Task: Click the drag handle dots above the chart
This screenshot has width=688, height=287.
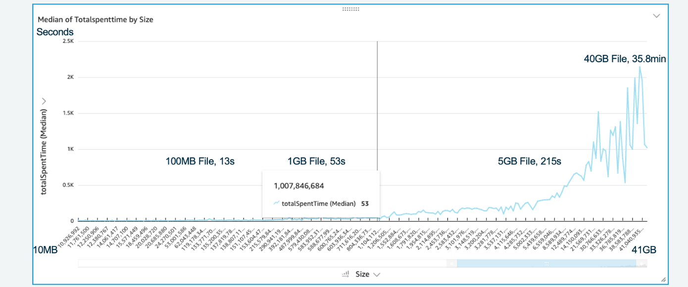Action: pos(351,8)
